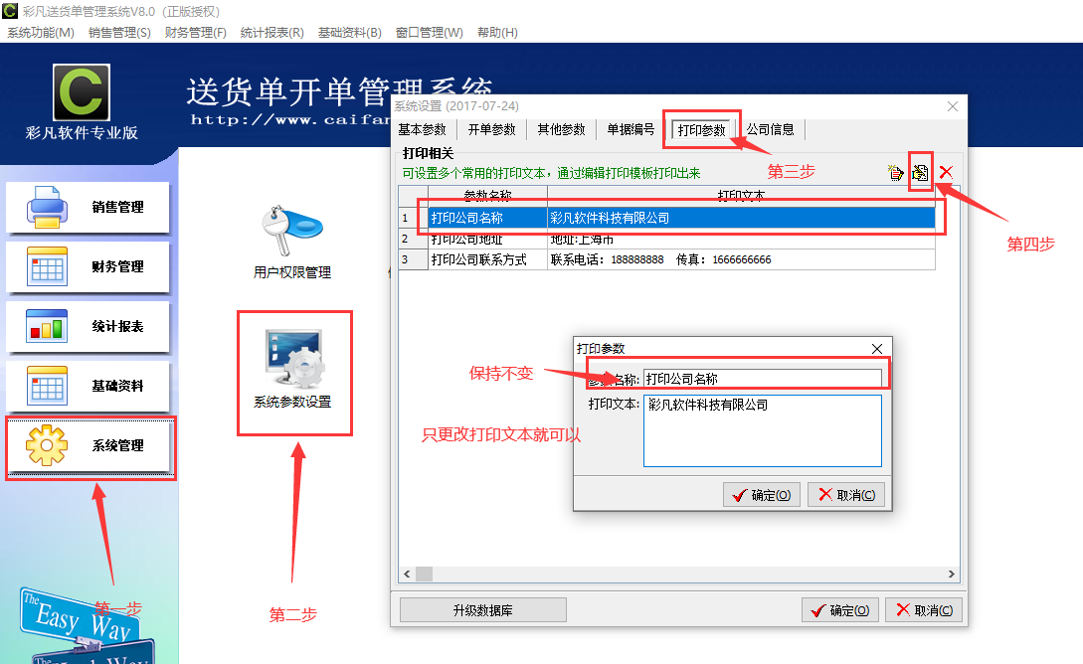Screen dimensions: 1083x664
Task: Select 系统管理 gear sidebar button
Action: [90, 446]
